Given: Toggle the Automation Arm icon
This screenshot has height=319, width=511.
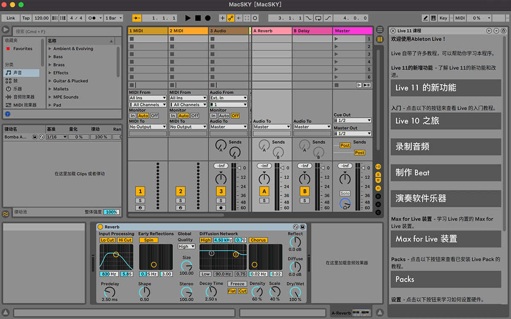Looking at the screenshot, I should (230, 18).
